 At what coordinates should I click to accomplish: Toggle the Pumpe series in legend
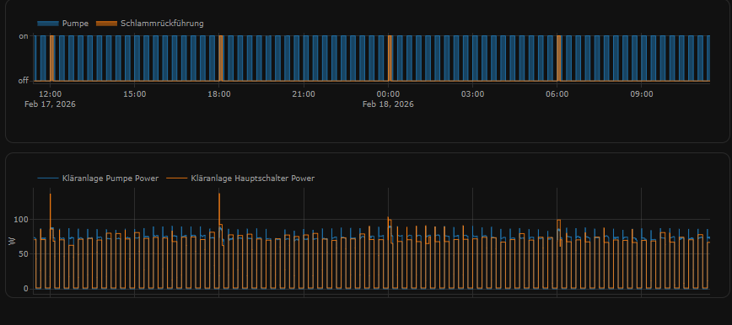click(x=63, y=24)
